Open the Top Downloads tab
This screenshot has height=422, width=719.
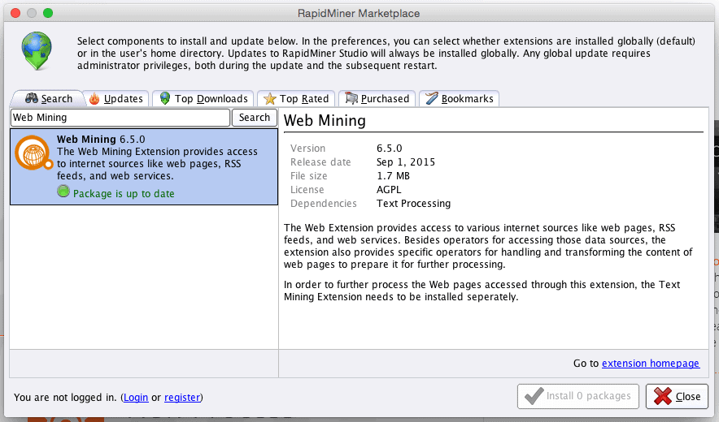point(203,98)
